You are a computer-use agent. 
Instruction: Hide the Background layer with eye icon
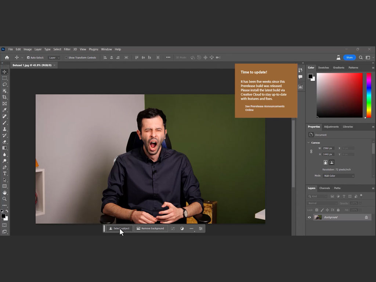(309, 217)
